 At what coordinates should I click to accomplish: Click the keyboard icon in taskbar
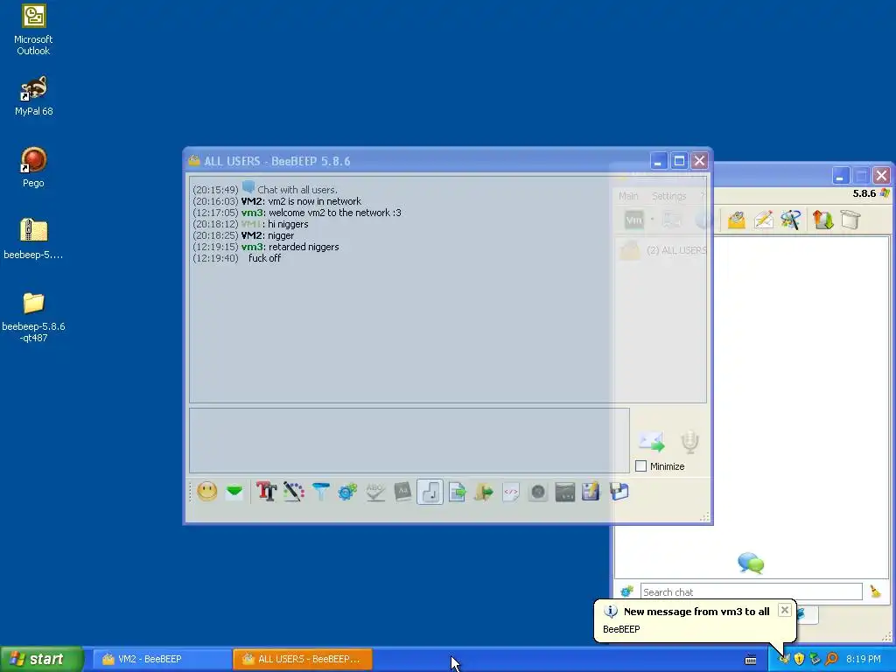(x=751, y=660)
